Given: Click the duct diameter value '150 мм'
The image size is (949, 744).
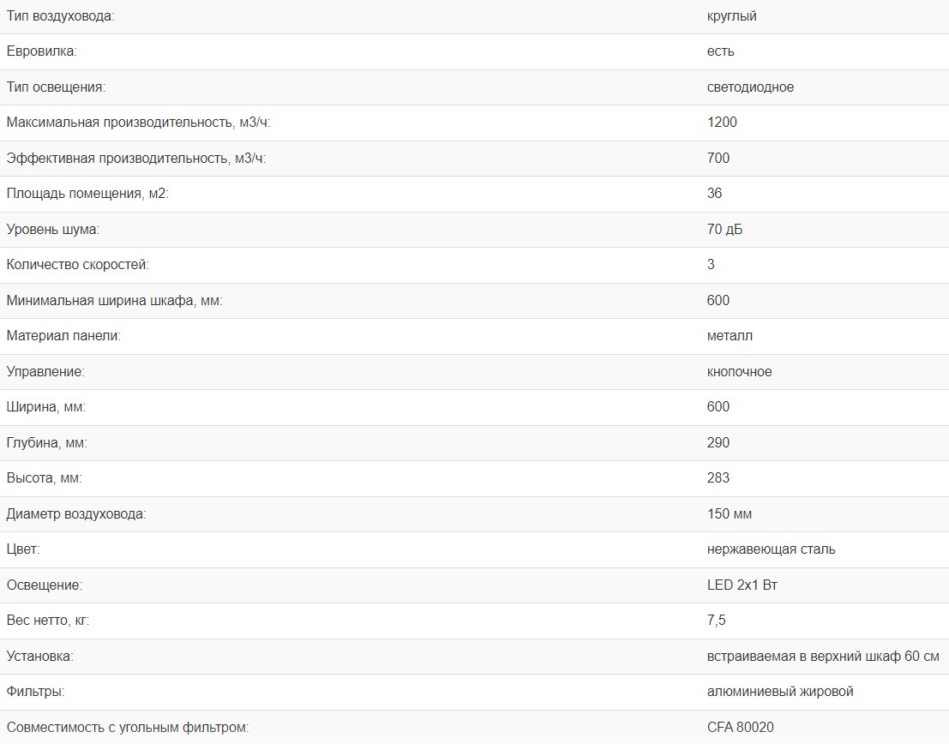Looking at the screenshot, I should pyautogui.click(x=730, y=514).
